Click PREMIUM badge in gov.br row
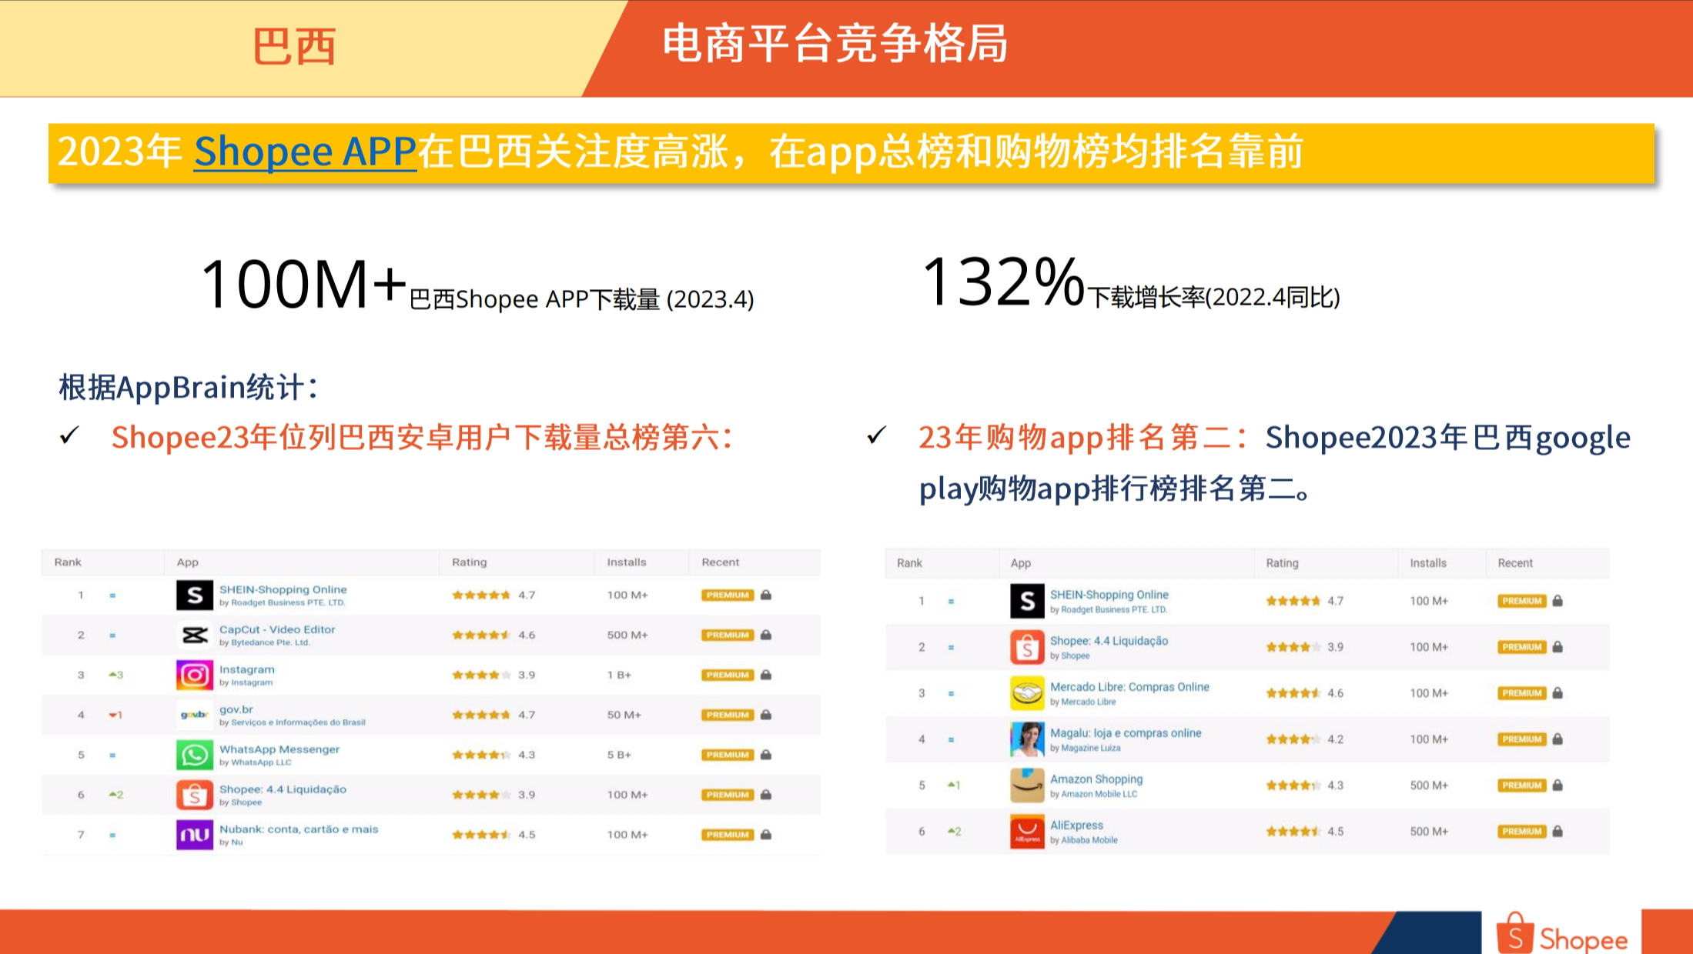The image size is (1693, 954). 728,715
